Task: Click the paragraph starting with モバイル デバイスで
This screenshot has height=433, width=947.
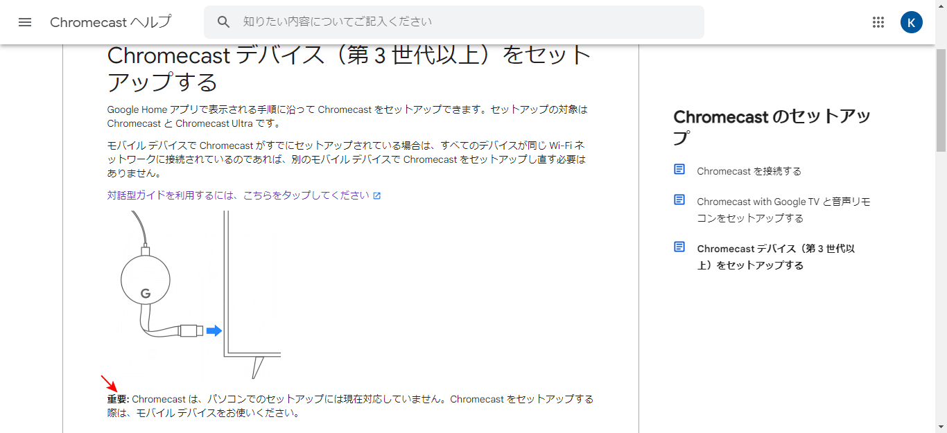Action: point(347,159)
